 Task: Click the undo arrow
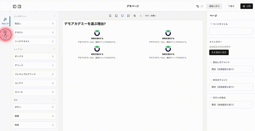pos(198,6)
